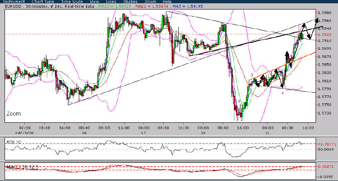Click the EURUSD instrument title text

click(13, 6)
